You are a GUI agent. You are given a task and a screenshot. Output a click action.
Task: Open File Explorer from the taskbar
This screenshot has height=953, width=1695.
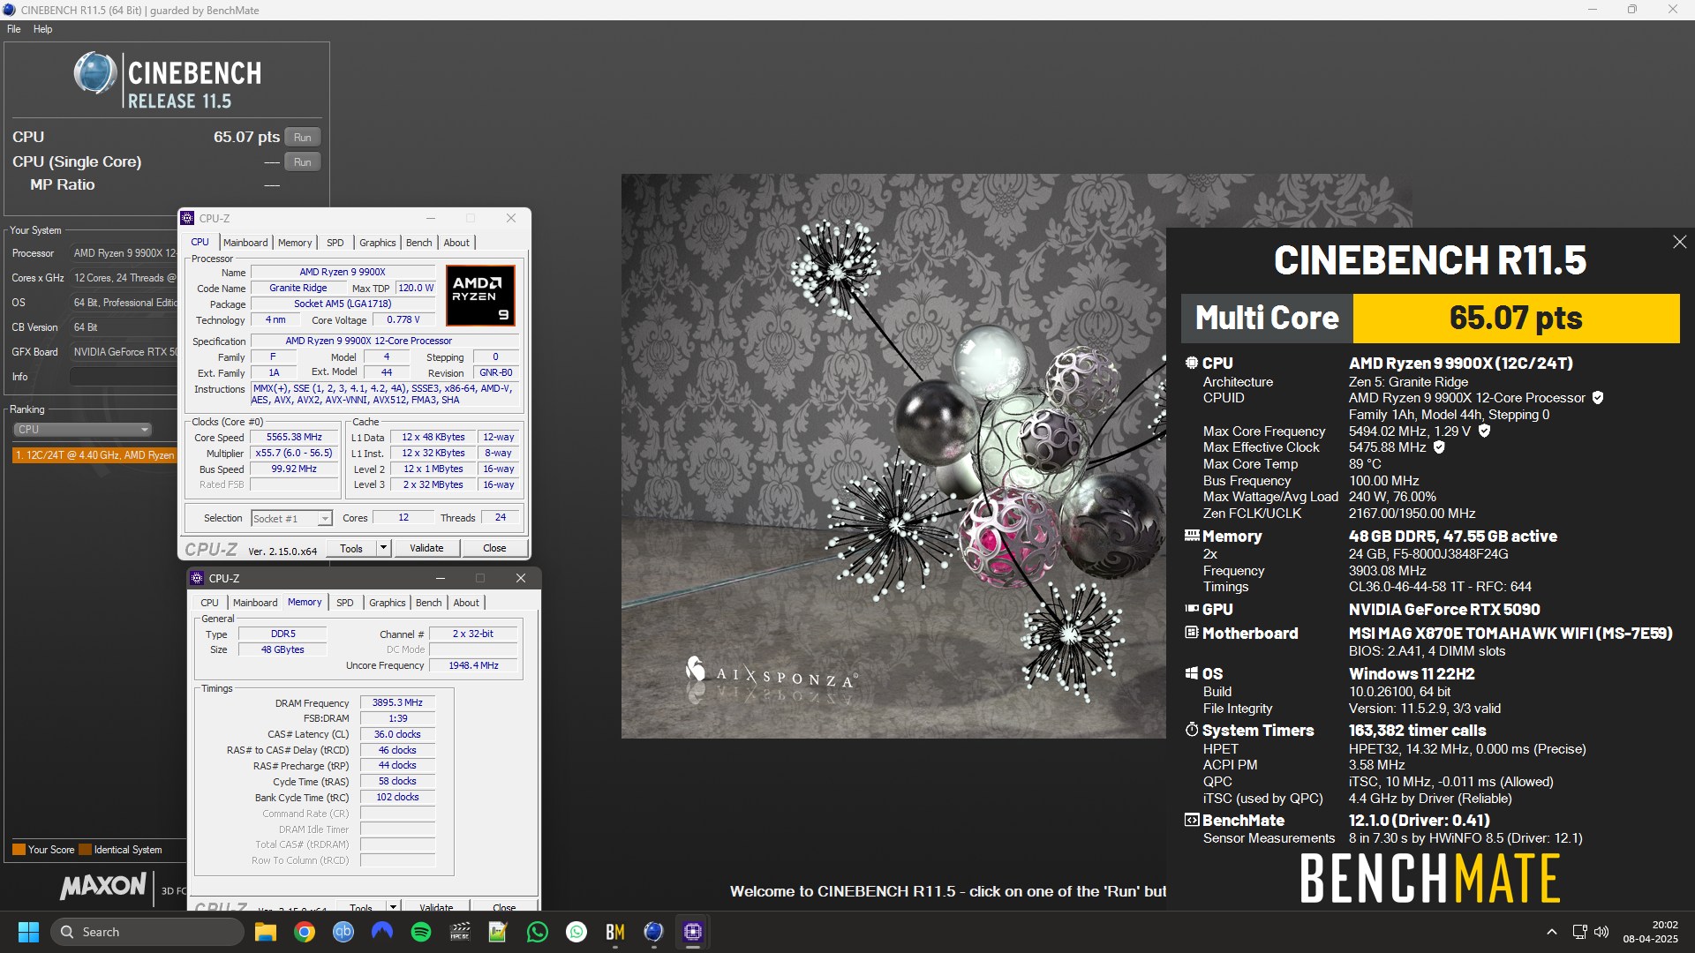click(266, 932)
